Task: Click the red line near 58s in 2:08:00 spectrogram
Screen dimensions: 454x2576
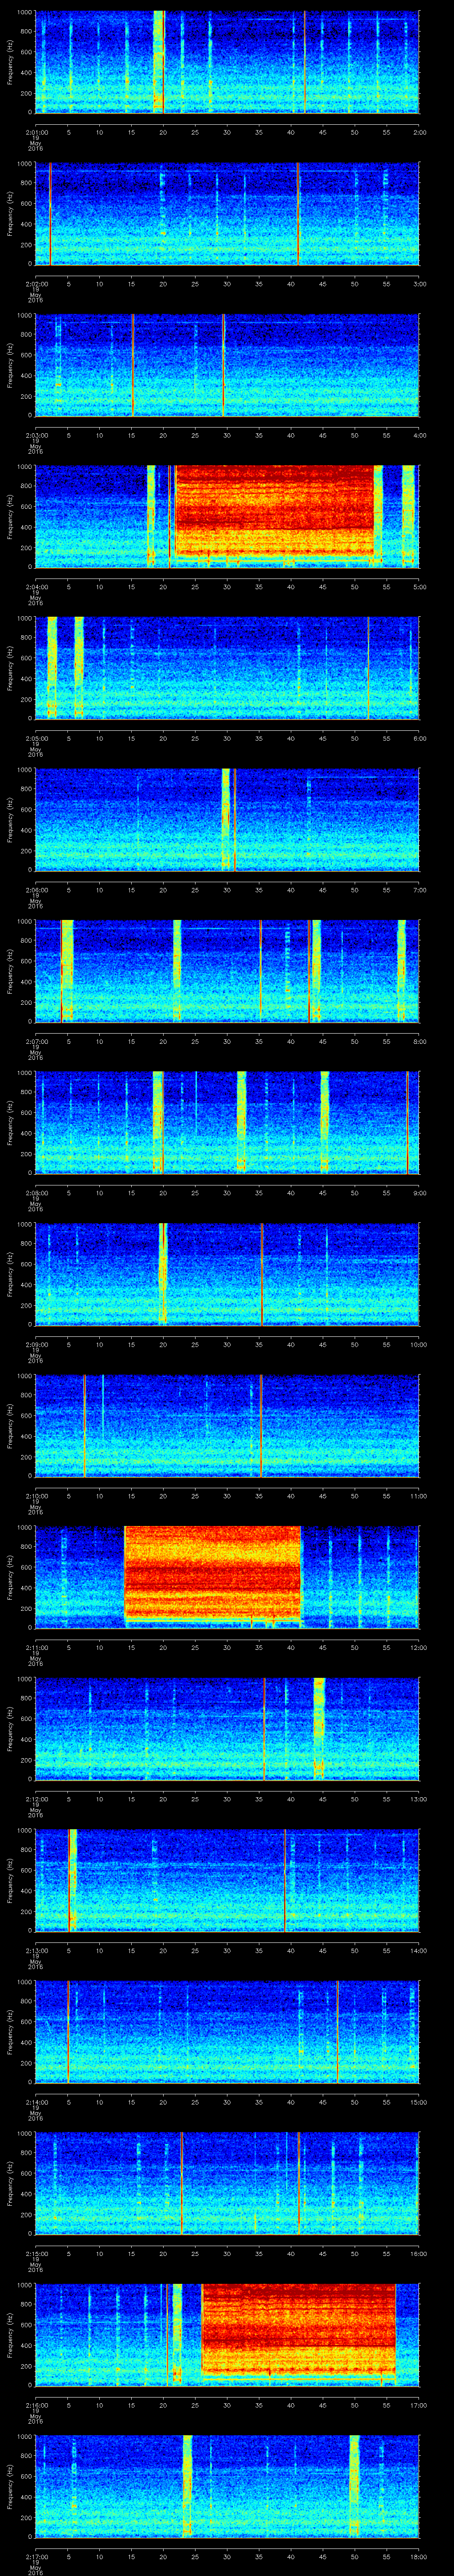Action: pyautogui.click(x=407, y=1122)
